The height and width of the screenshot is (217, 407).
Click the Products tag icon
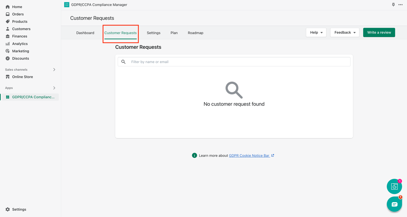point(8,21)
